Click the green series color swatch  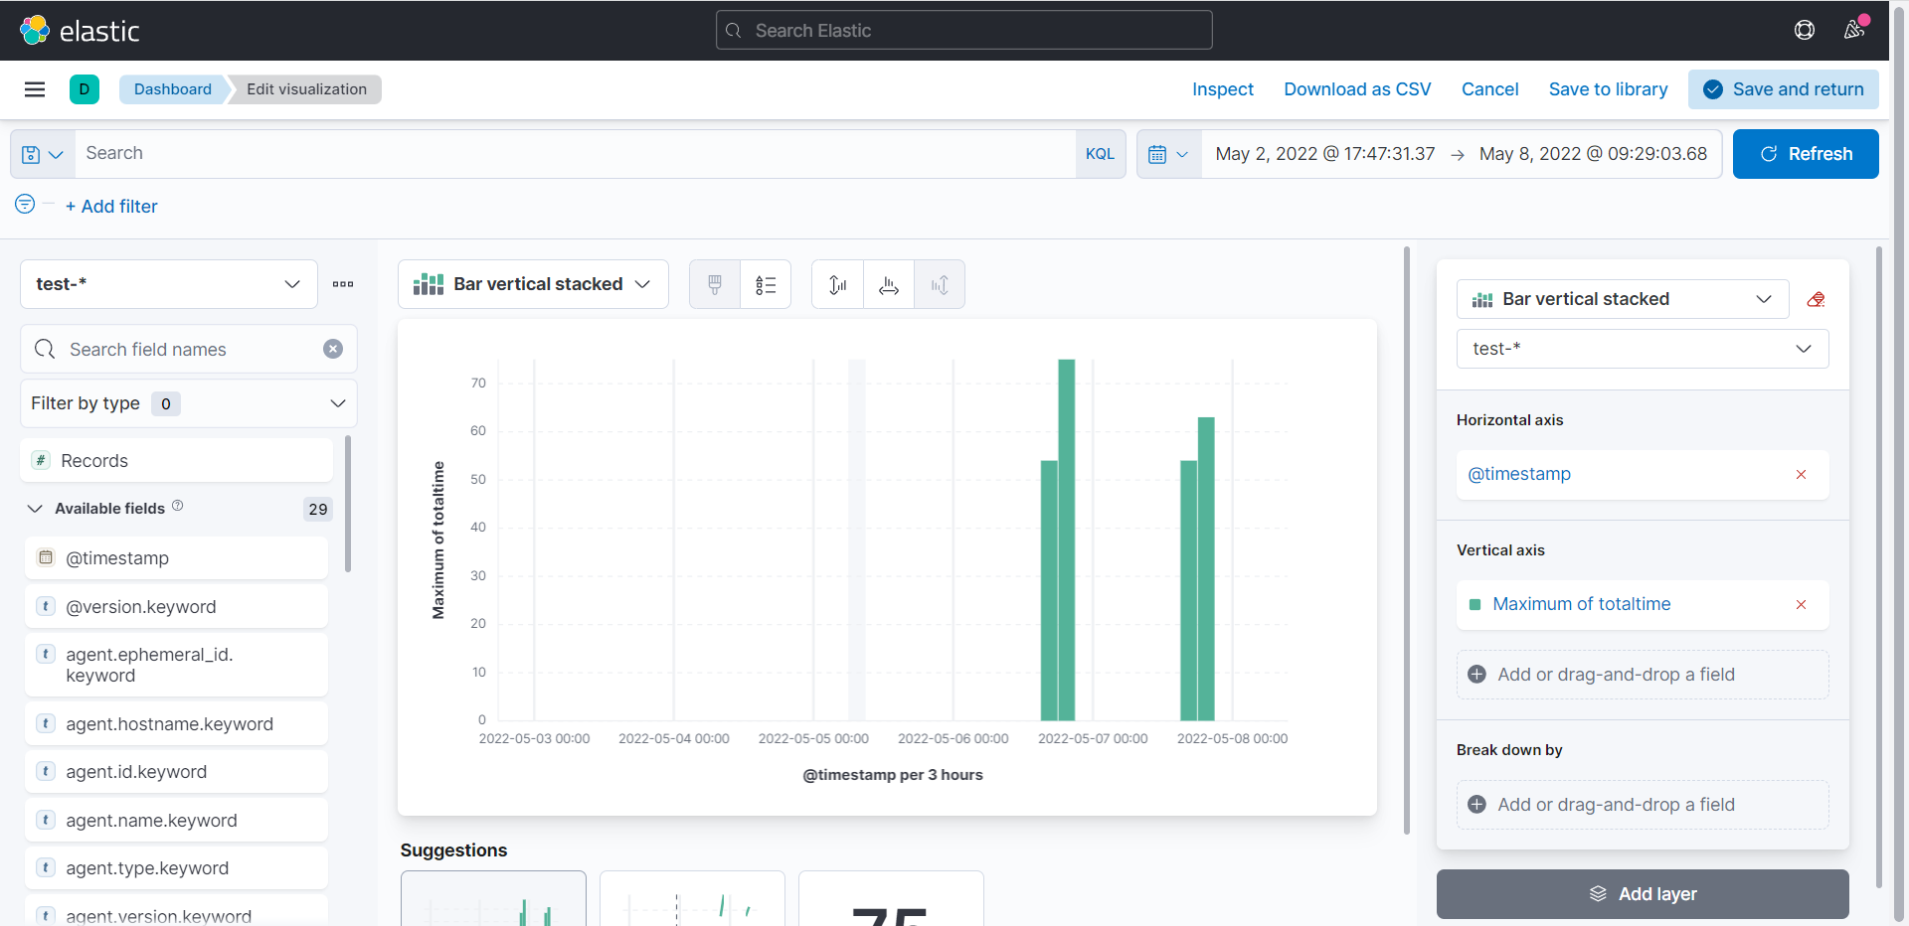tap(1475, 605)
